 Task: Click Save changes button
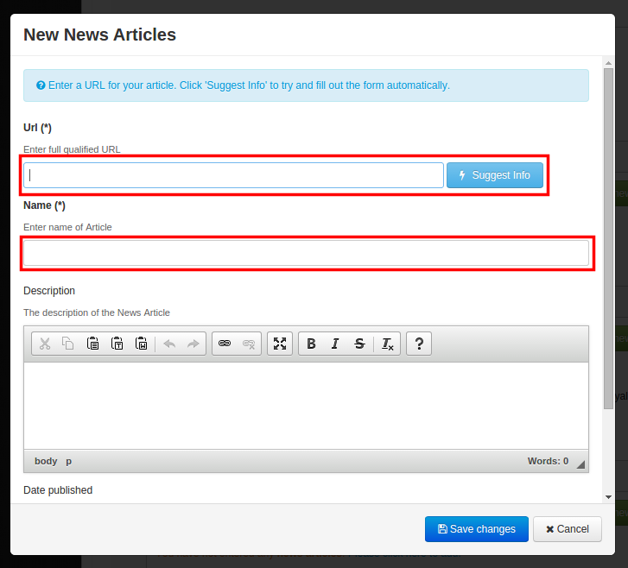pos(477,529)
